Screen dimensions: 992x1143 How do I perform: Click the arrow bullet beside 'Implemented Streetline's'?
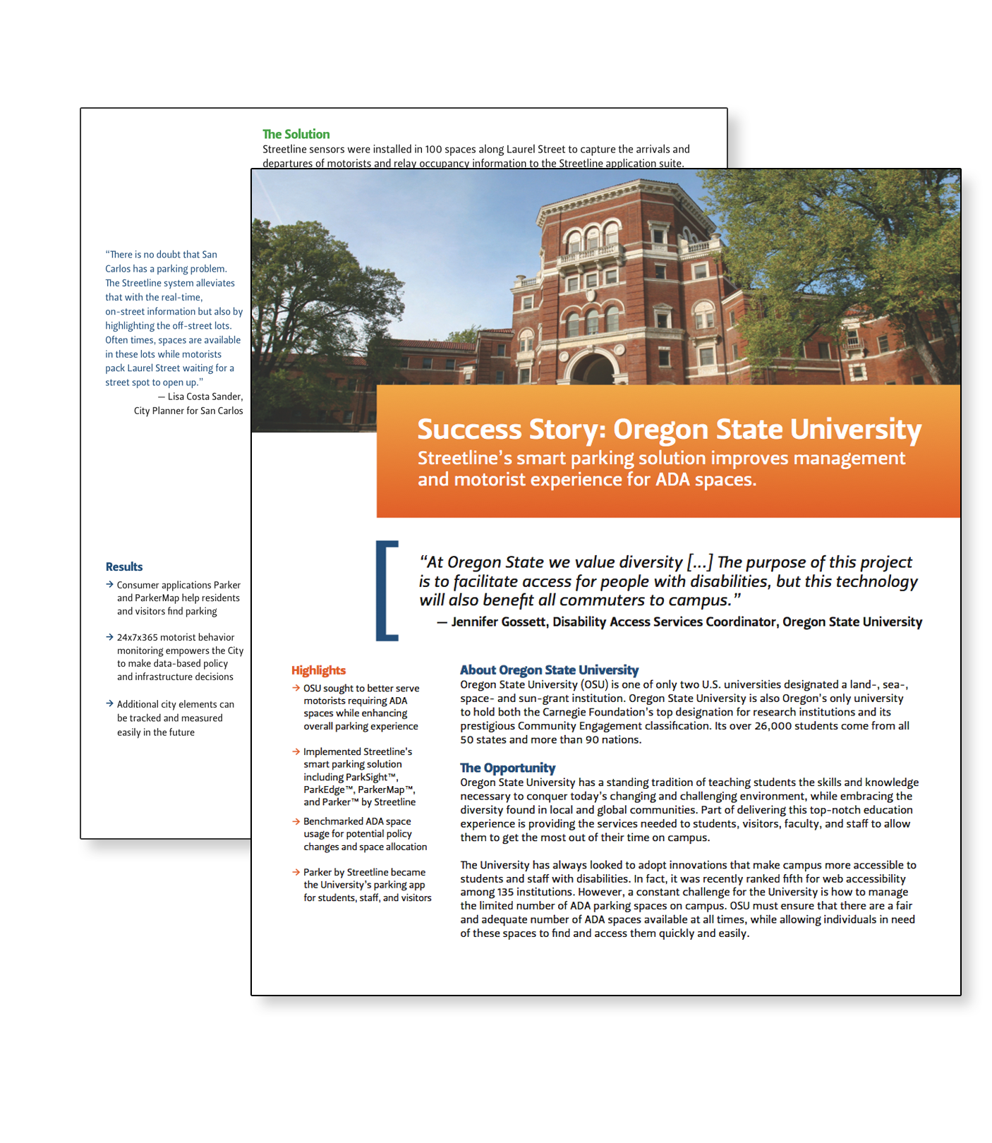[x=296, y=751]
